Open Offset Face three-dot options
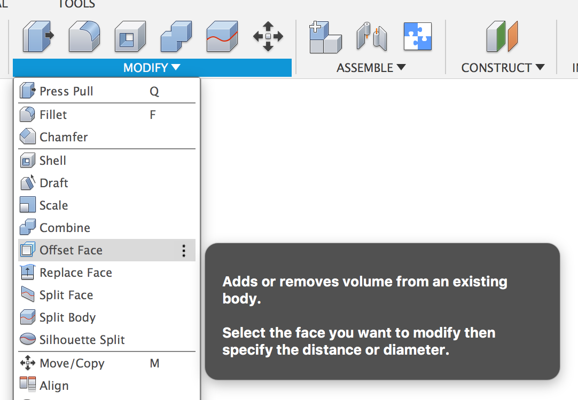Image resolution: width=578 pixels, height=400 pixels. (184, 251)
